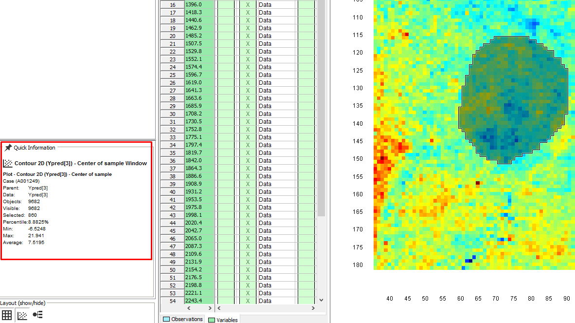Select row header 54 in the variable table
Screen dimensions: 575x323
pos(172,301)
